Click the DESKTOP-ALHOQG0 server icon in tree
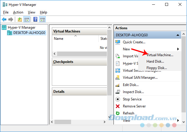 [x=10, y=33]
